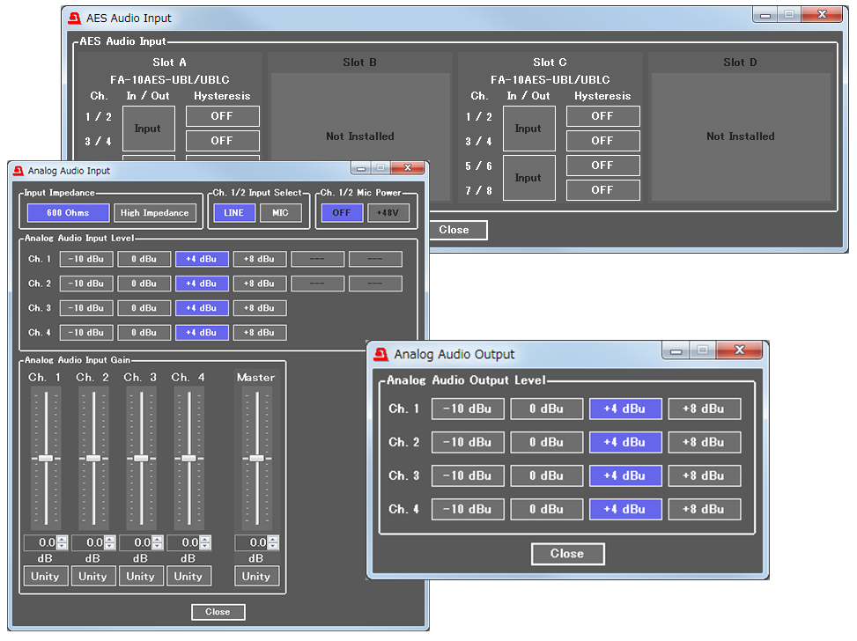Viewport: 857px width, 641px height.
Task: Reset Master gain with Unity button
Action: point(256,577)
